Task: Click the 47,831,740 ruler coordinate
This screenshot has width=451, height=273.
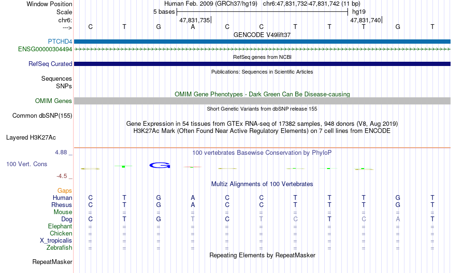Action: 366,20
